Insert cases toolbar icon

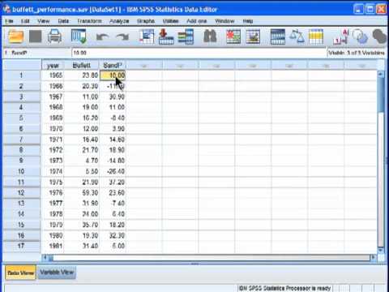pyautogui.click(x=233, y=36)
